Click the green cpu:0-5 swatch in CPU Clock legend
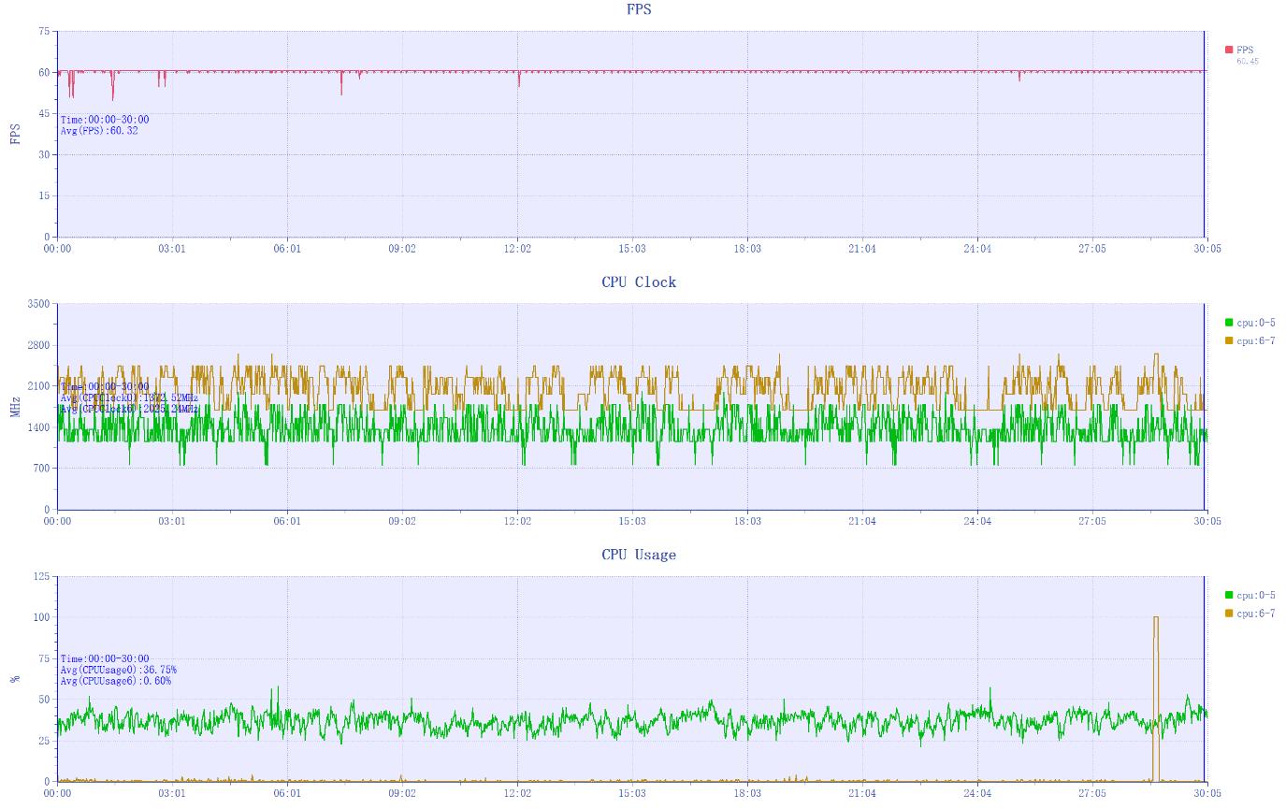 (1229, 323)
